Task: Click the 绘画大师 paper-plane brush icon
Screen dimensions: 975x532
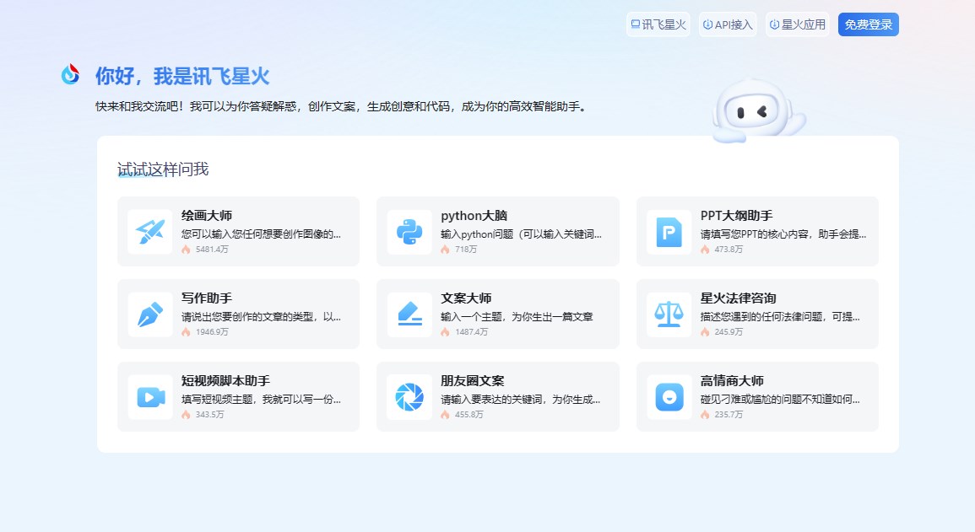Action: pyautogui.click(x=150, y=232)
